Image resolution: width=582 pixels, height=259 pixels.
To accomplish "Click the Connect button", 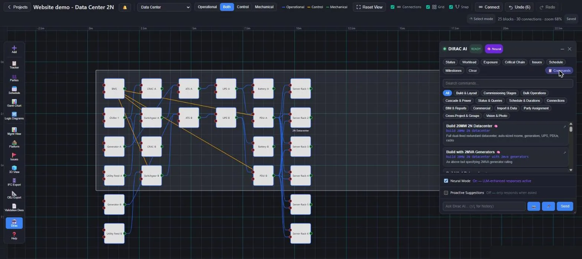I will (x=489, y=7).
